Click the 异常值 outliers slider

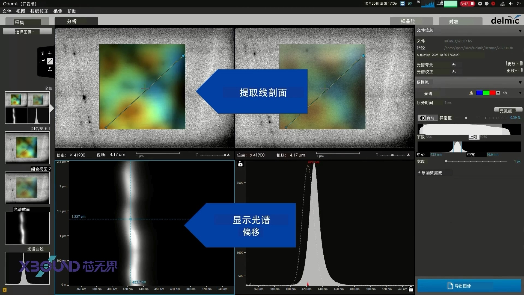click(x=481, y=118)
